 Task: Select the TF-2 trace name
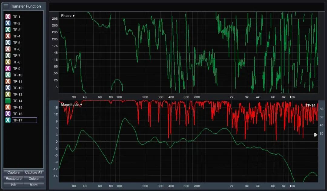pos(17,23)
